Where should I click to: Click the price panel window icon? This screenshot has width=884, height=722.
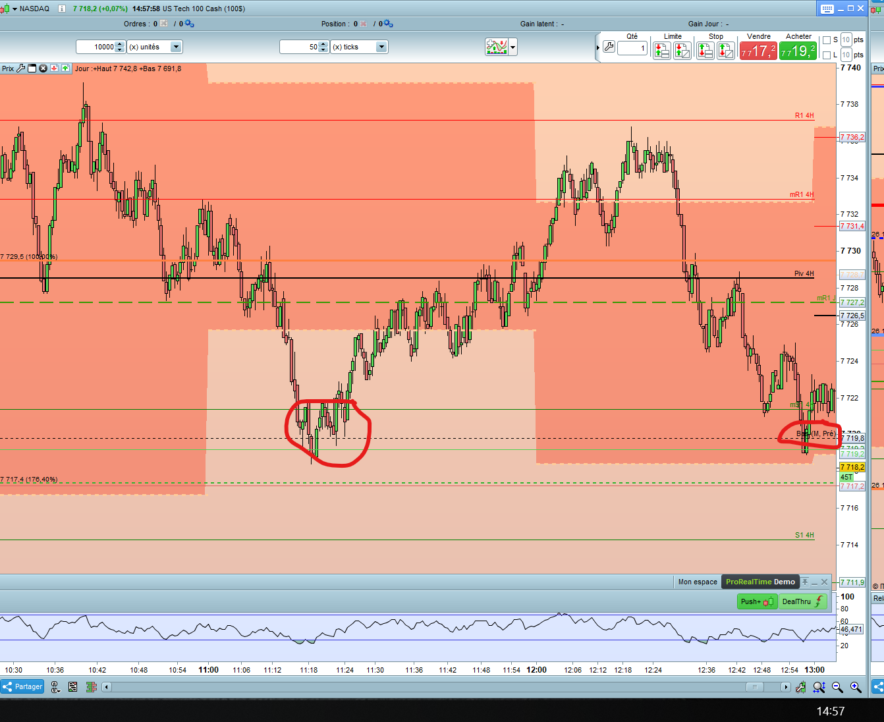(x=32, y=69)
